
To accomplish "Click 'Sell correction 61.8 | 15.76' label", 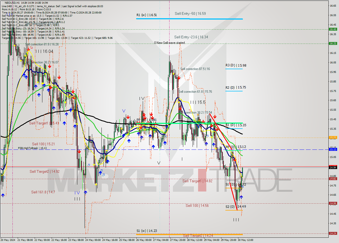I will pos(195,92).
